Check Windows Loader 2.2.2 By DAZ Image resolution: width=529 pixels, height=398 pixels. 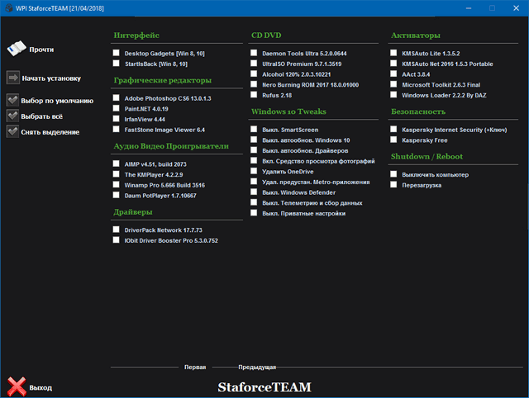(x=393, y=95)
